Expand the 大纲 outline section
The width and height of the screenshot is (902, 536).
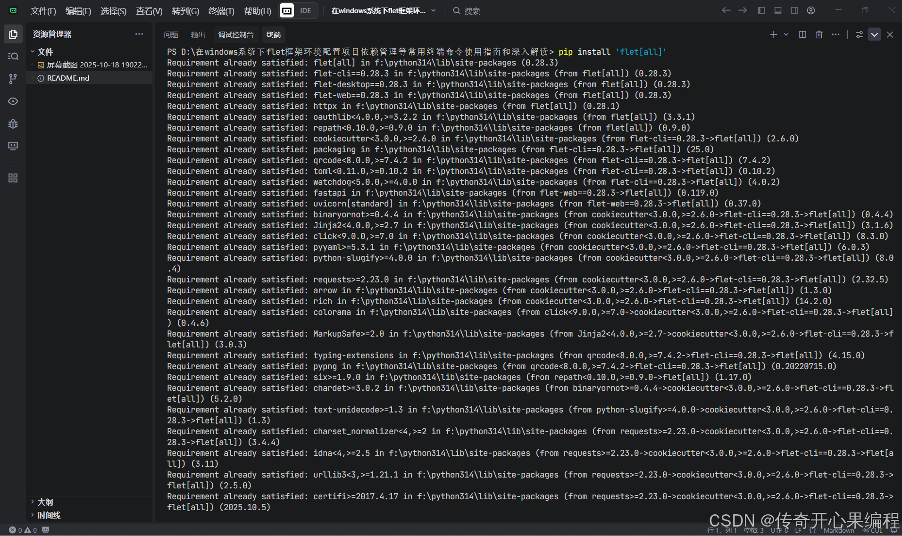(45, 502)
